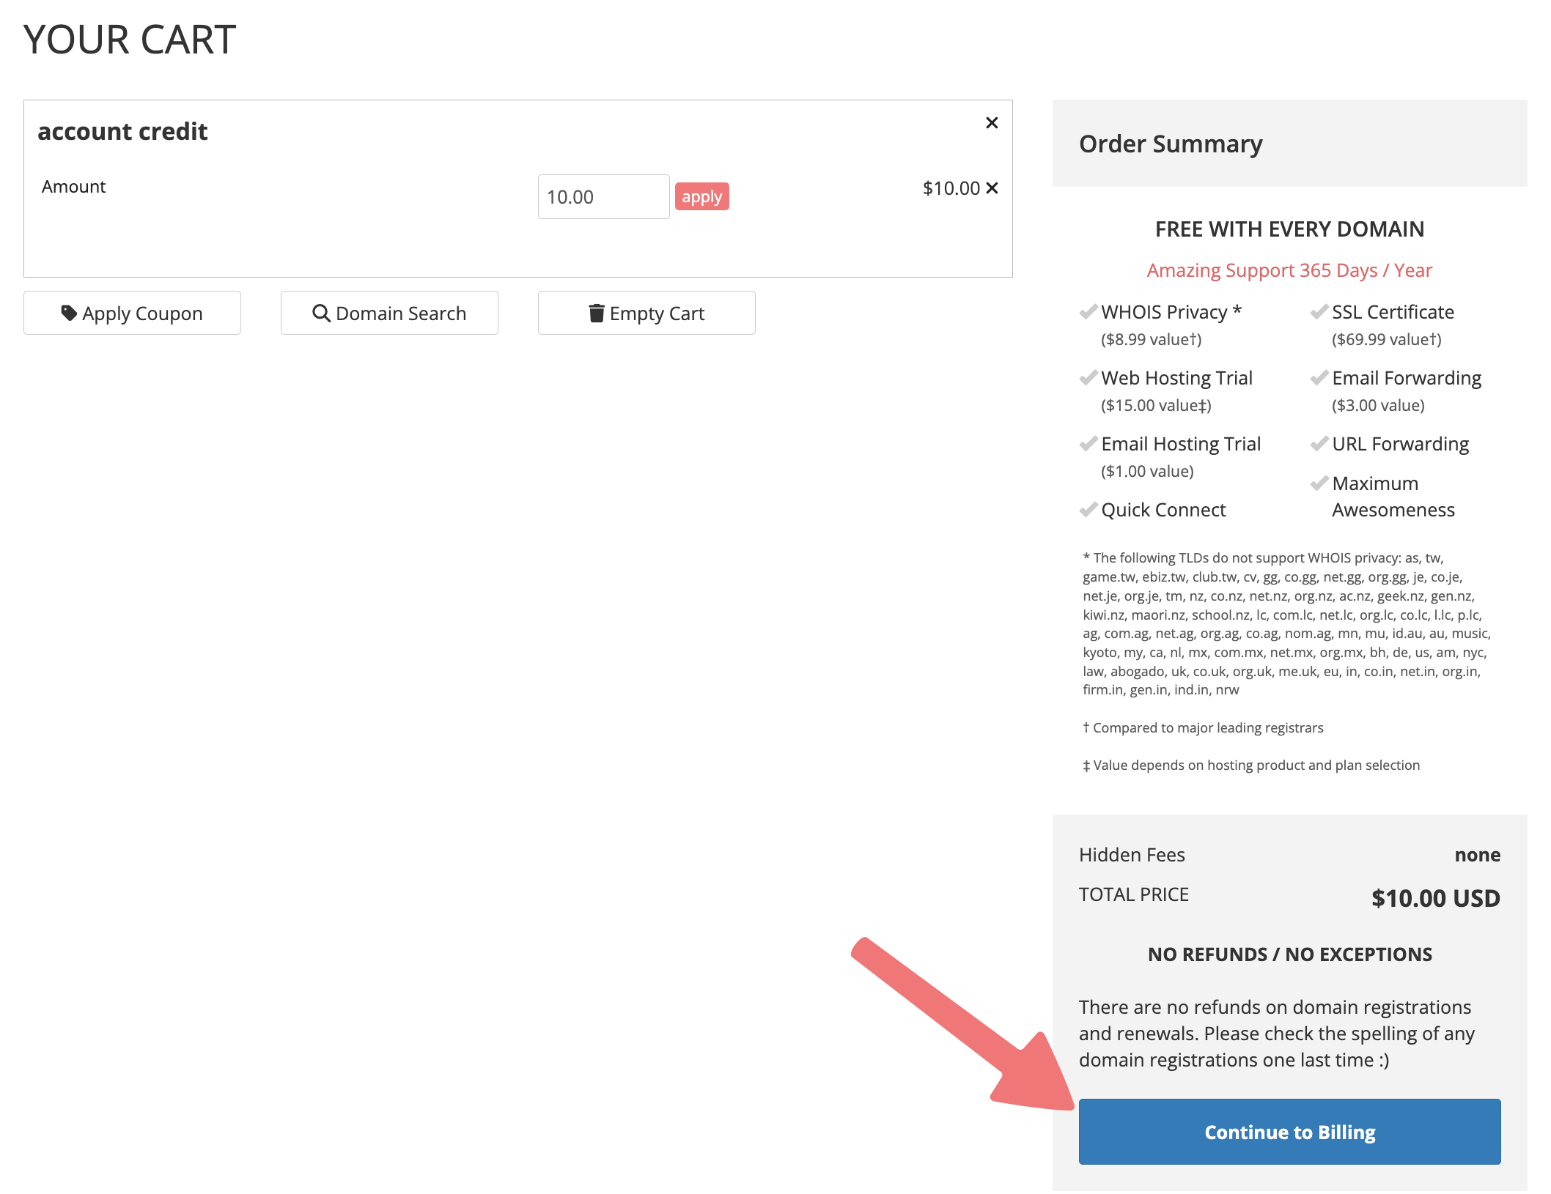This screenshot has height=1194, width=1551.
Task: Click the Order Summary heading
Action: click(1171, 144)
